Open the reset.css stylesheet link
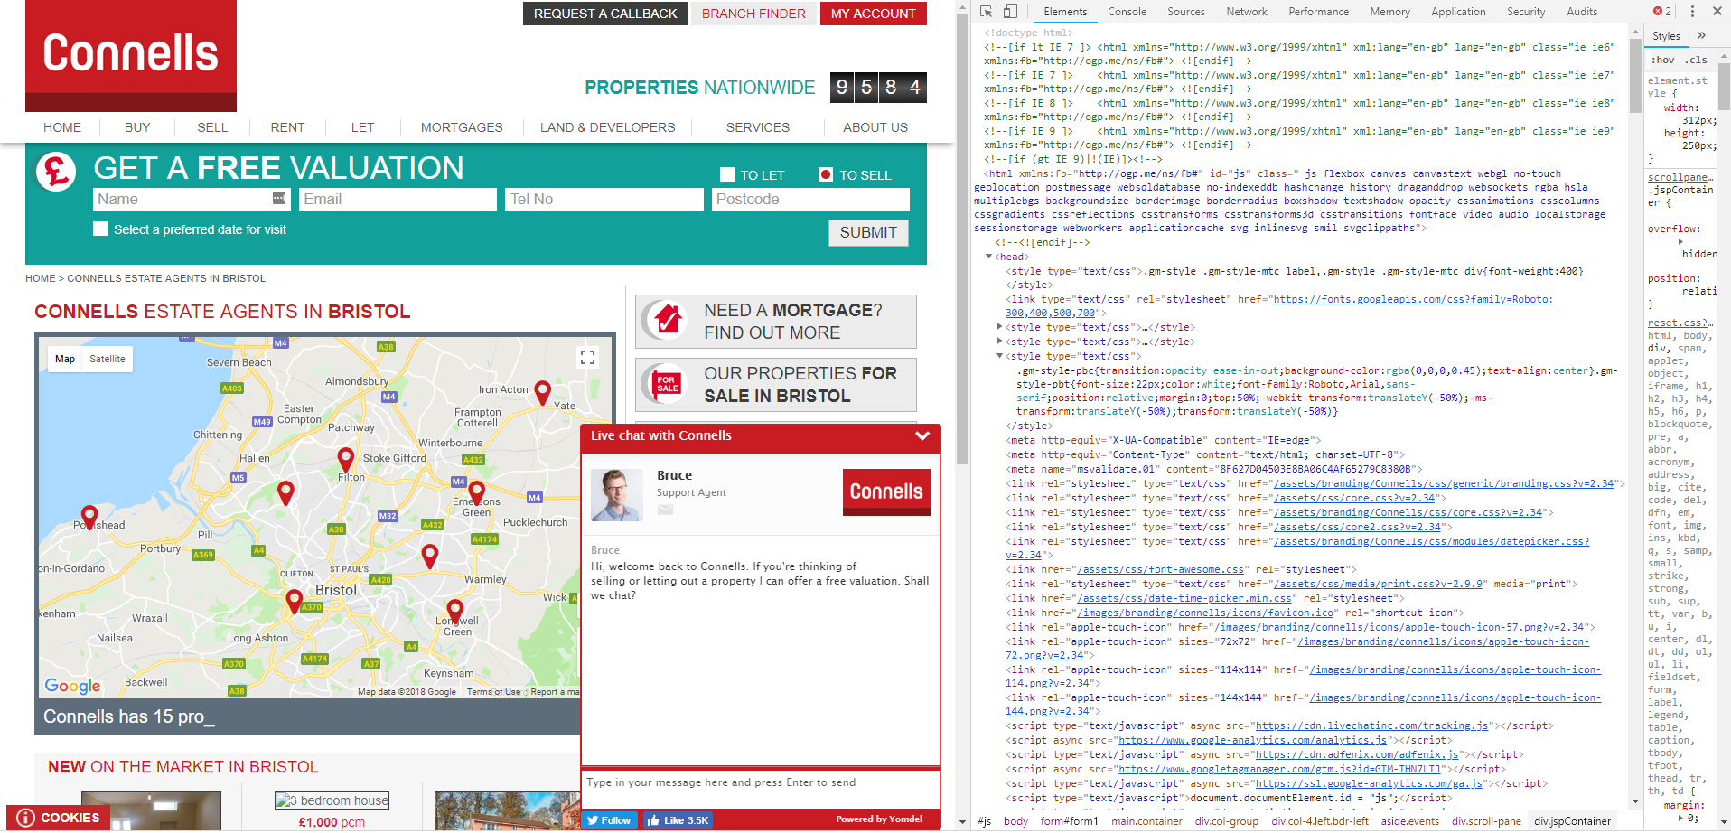 1680,323
